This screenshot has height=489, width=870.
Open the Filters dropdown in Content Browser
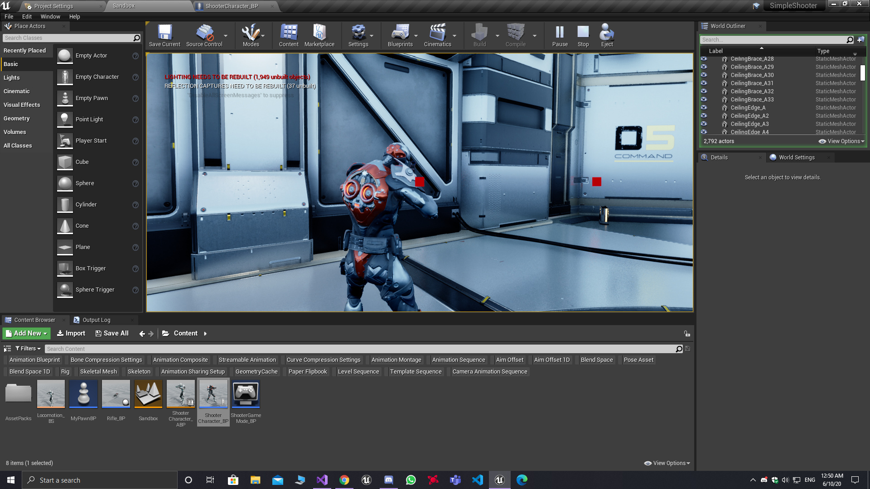[x=27, y=348]
